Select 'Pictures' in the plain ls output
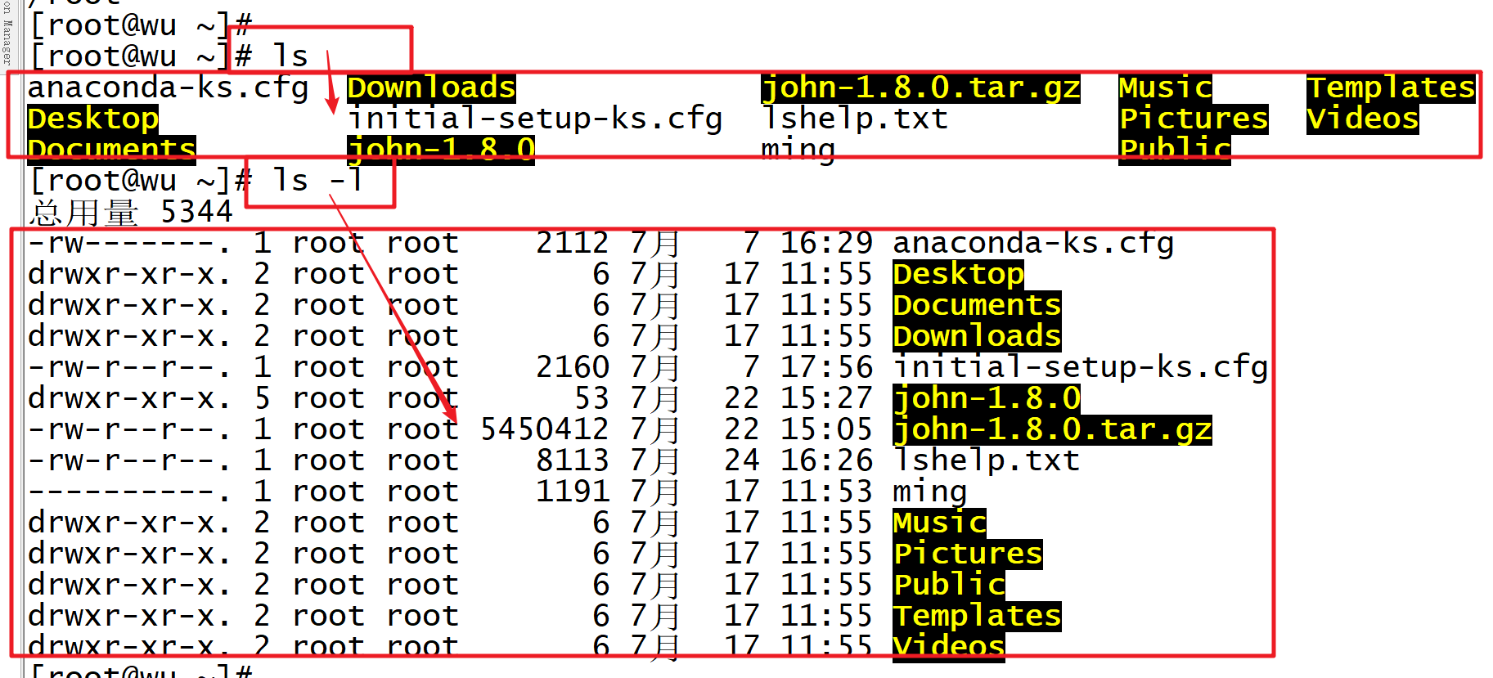This screenshot has height=678, width=1493. click(1194, 119)
